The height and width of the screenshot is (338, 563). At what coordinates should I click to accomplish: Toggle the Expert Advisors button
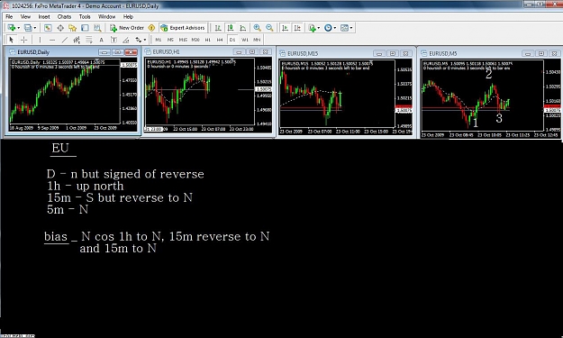point(183,28)
